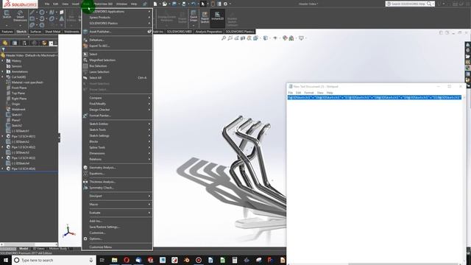Viewport: 471px width, 265px height.
Task: Open the Options entry in the menu
Action: (x=117, y=239)
